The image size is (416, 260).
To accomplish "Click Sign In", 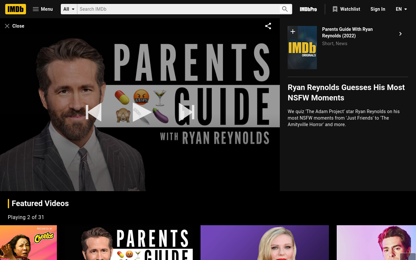I will [x=378, y=9].
